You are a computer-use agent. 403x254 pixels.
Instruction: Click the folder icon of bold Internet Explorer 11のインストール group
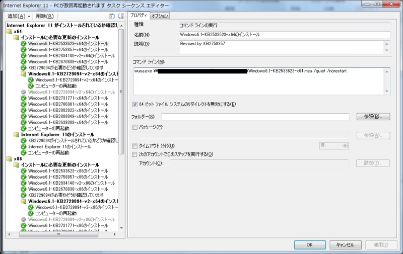(x=17, y=134)
